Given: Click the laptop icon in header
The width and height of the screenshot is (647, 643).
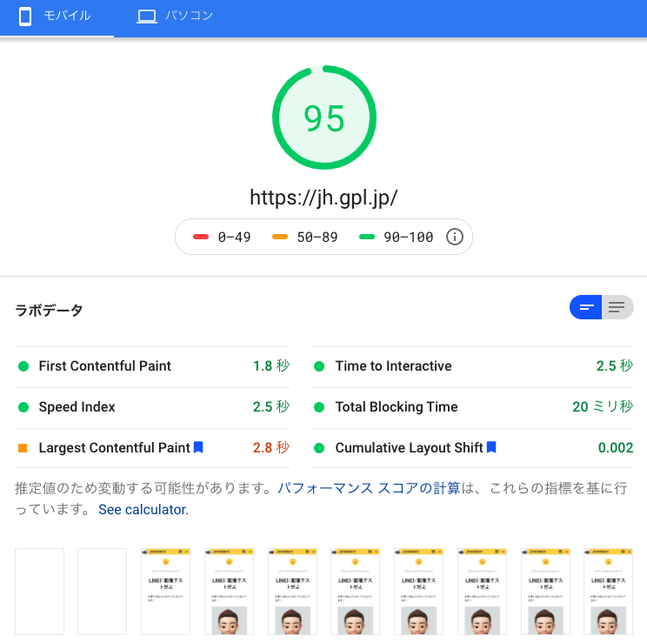Looking at the screenshot, I should (147, 17).
